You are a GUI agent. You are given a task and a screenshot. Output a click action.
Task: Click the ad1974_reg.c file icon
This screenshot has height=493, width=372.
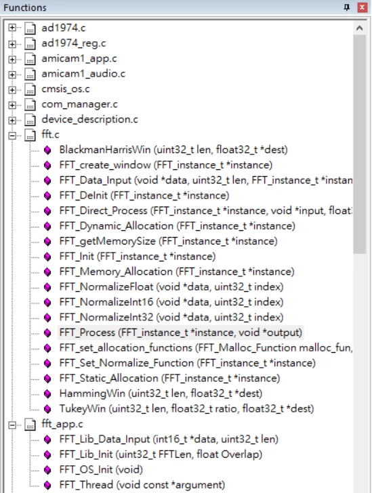click(30, 43)
